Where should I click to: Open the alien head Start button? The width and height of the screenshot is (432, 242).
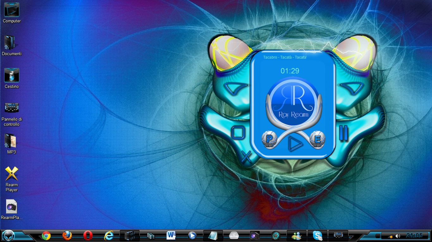pyautogui.click(x=8, y=235)
